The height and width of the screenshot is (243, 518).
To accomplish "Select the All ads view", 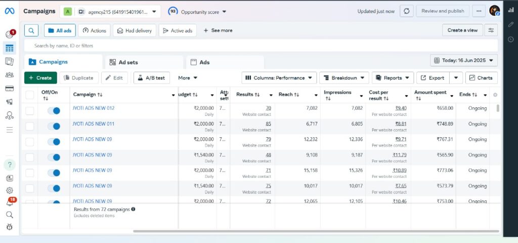I will coord(60,30).
